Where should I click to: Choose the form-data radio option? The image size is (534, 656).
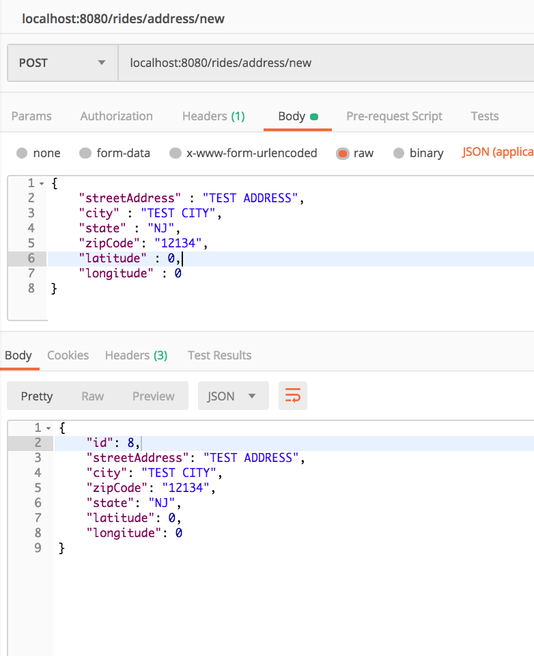click(85, 153)
